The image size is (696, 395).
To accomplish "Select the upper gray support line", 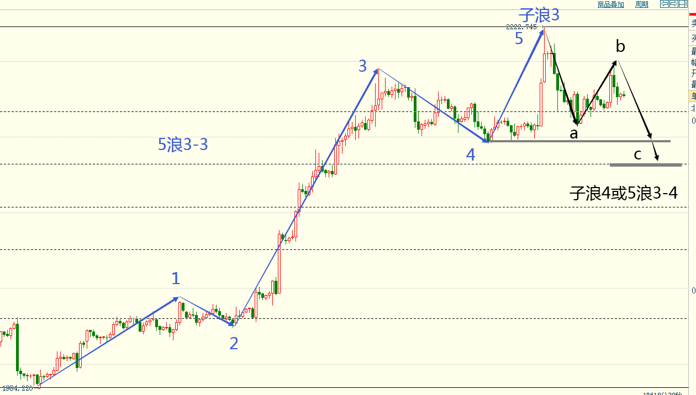I will click(x=580, y=141).
